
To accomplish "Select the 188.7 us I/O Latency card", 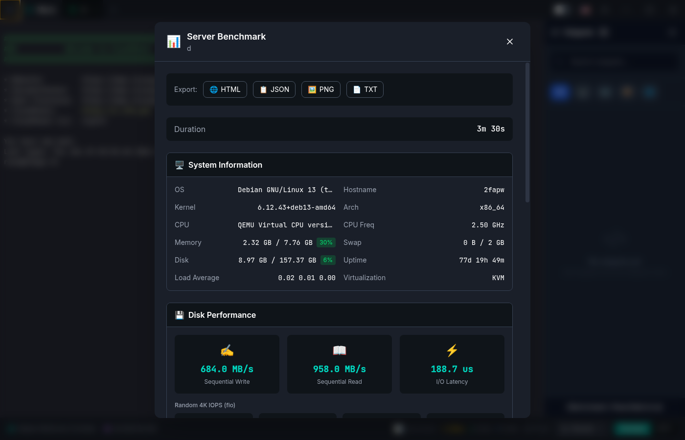I will pos(452,364).
